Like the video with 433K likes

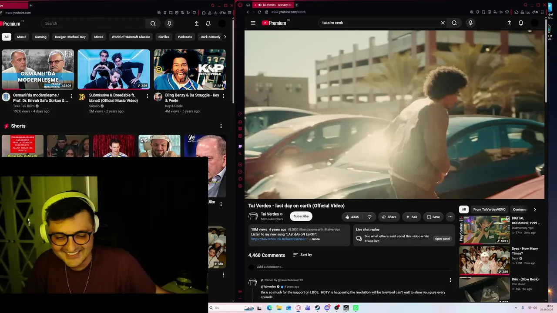tap(352, 217)
